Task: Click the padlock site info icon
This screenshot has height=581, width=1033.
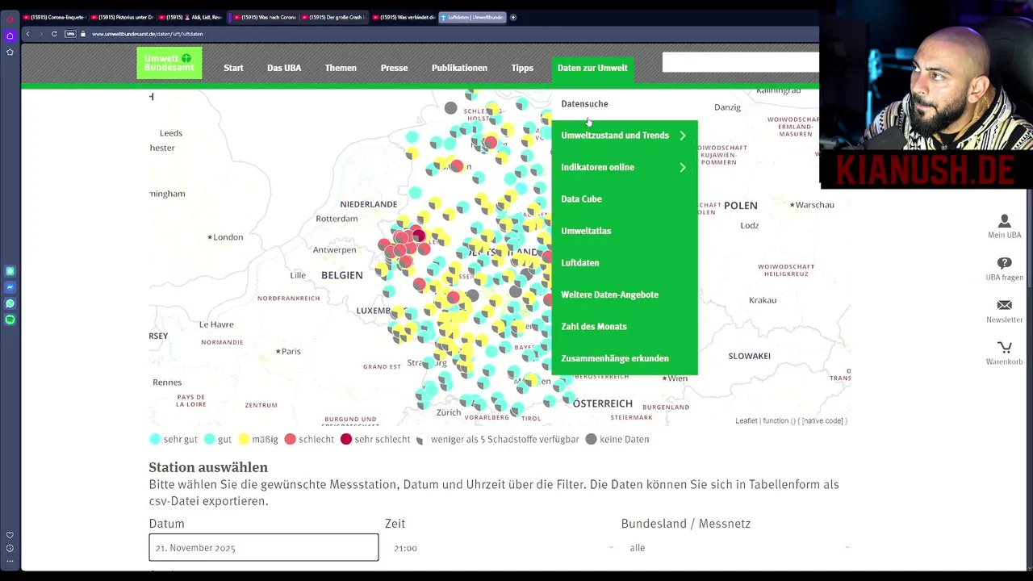Action: [82, 34]
